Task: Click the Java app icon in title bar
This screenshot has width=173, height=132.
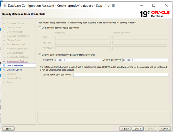Action: coord(5,5)
